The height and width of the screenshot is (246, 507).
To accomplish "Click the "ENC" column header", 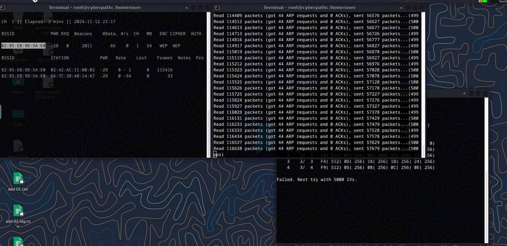I will pyautogui.click(x=163, y=34).
